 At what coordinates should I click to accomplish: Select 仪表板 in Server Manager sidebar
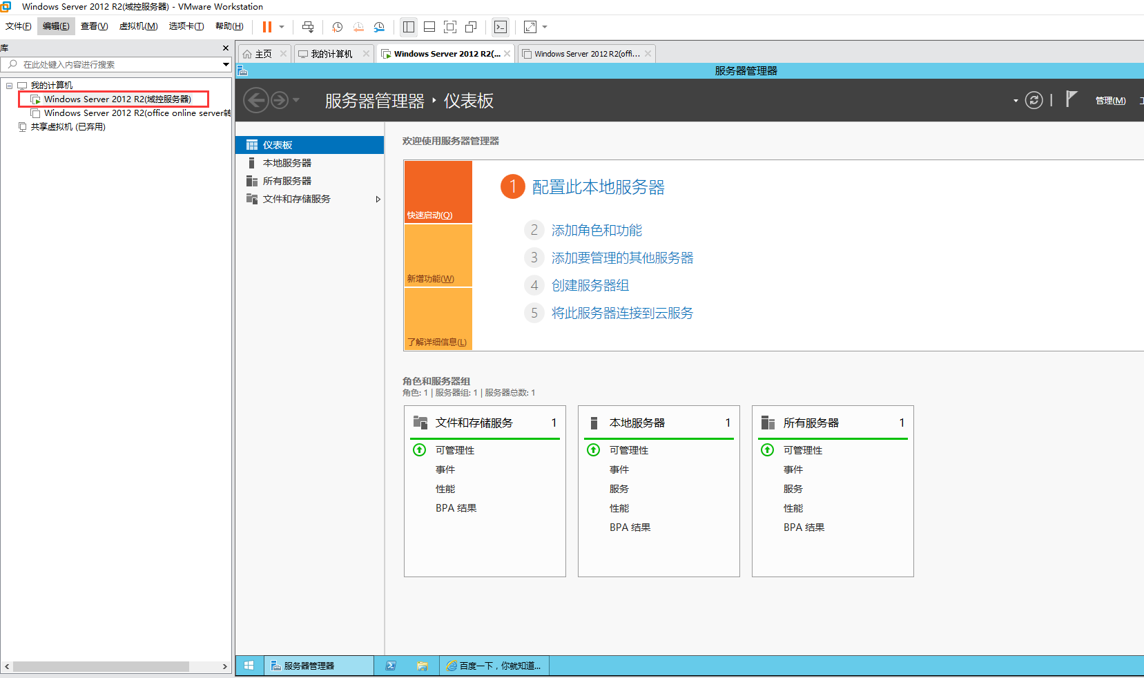(x=309, y=145)
